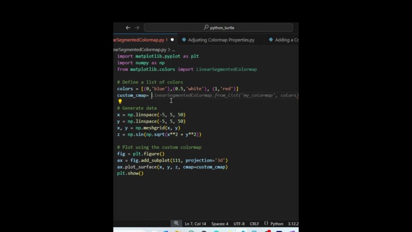
Task: Click the line 'import numpy as np'
Action: coord(141,63)
